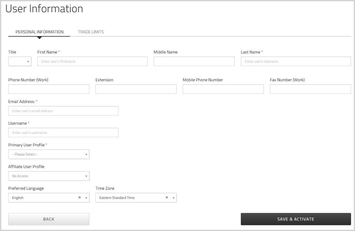Click the Fax Number (Work) field
The image size is (355, 231).
point(310,89)
